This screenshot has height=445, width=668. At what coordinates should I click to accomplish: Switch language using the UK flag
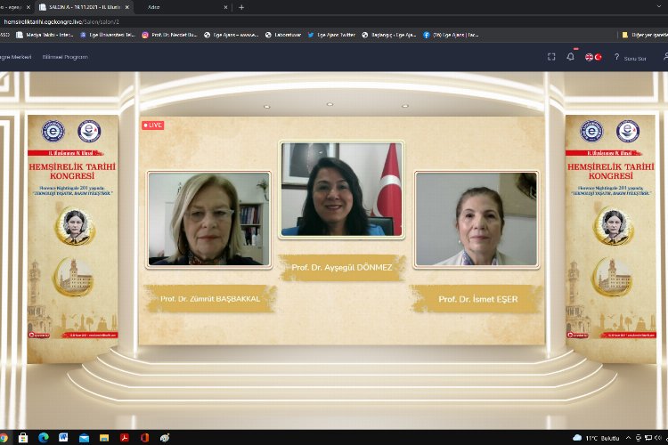tap(590, 57)
